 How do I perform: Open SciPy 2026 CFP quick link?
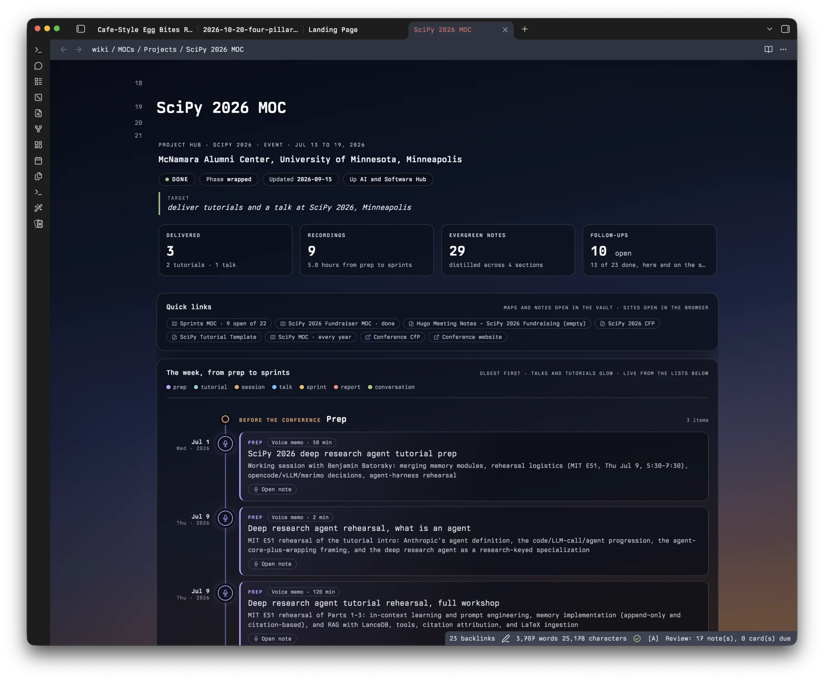click(x=627, y=324)
